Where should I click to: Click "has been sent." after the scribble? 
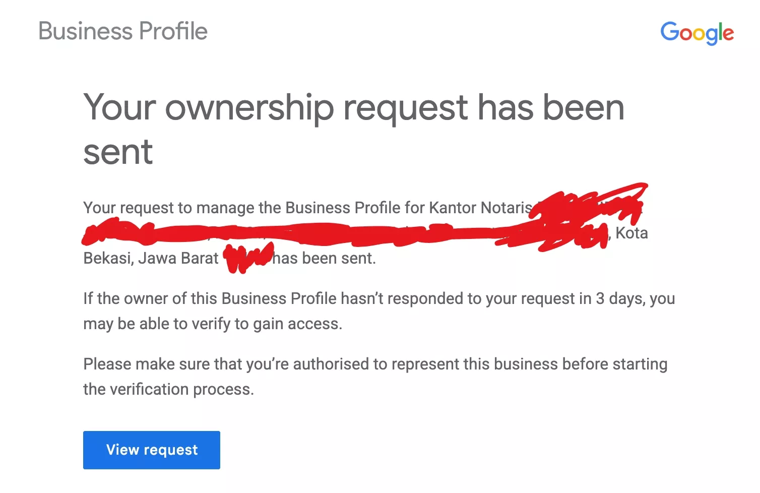coord(324,258)
